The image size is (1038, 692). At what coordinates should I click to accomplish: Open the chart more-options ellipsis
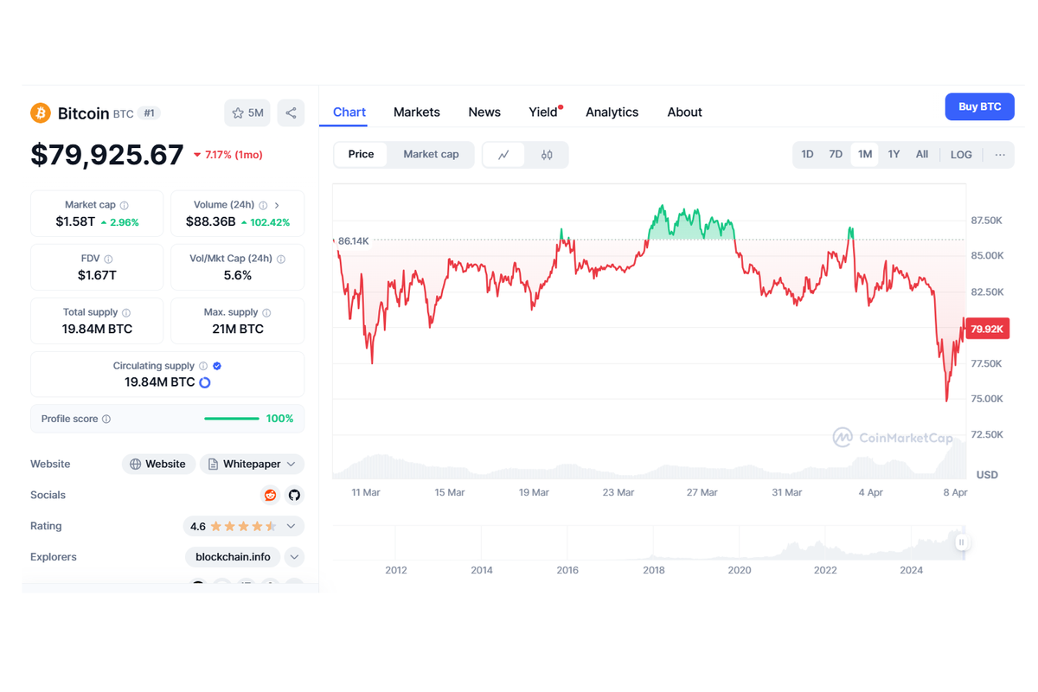click(x=1000, y=155)
